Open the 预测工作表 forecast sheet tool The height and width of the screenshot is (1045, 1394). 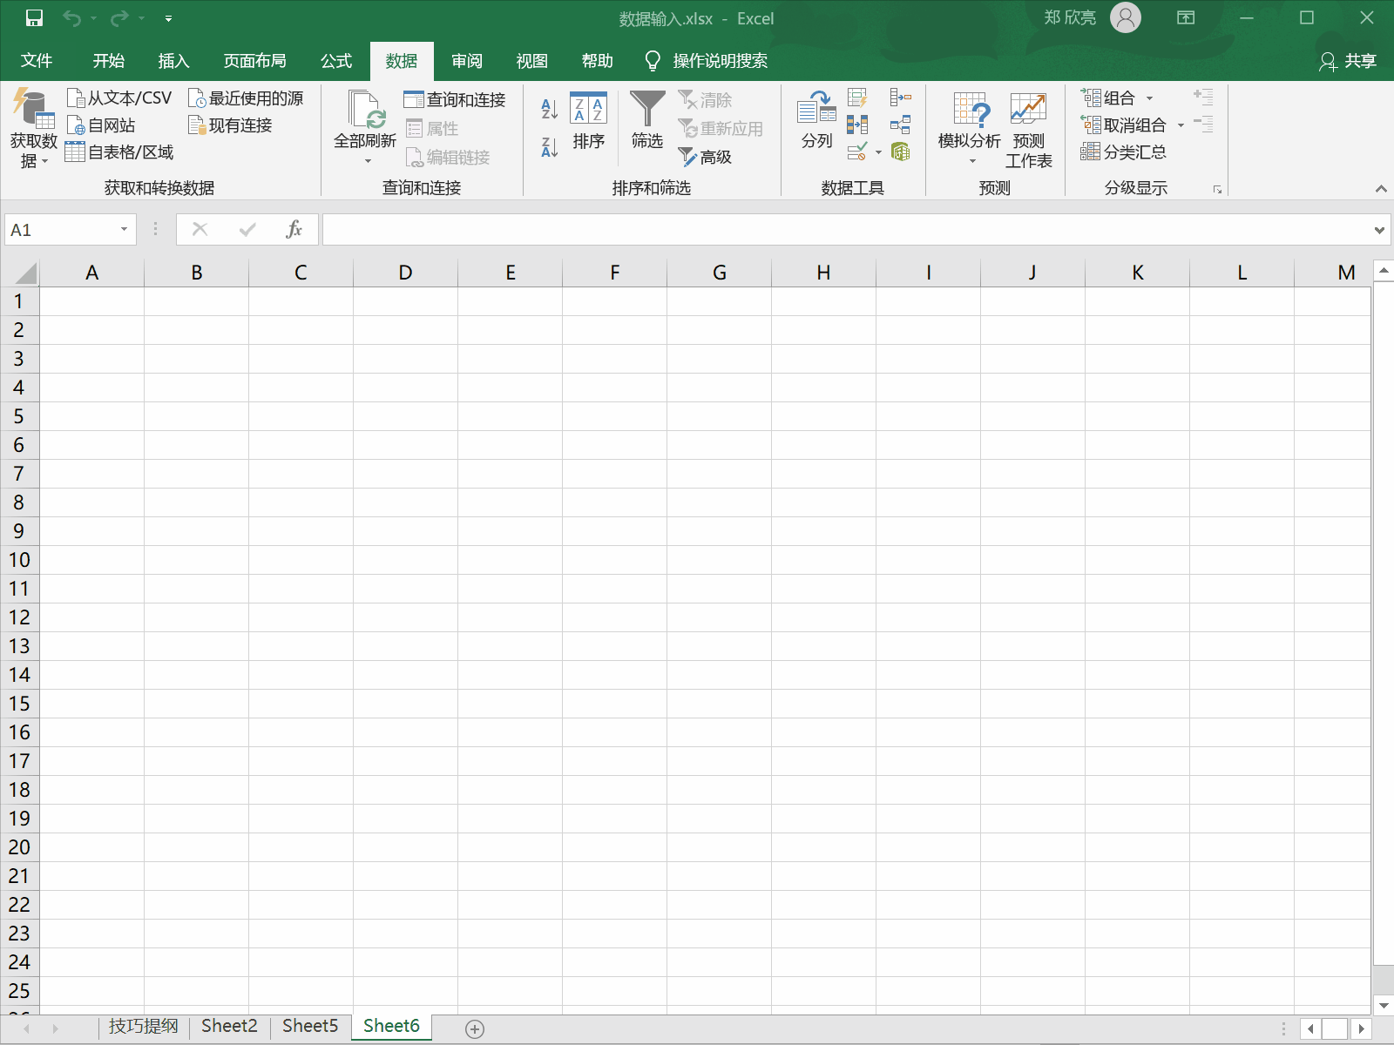1028,129
